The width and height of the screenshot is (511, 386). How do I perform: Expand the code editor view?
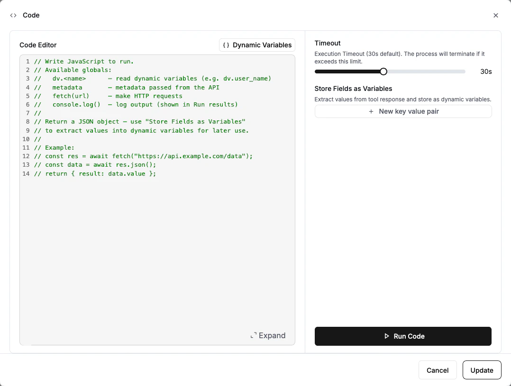pos(272,335)
